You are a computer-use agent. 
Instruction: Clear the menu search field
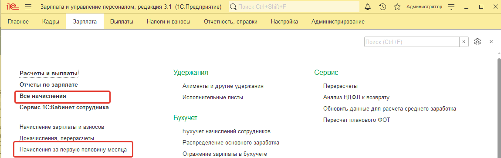point(464,42)
